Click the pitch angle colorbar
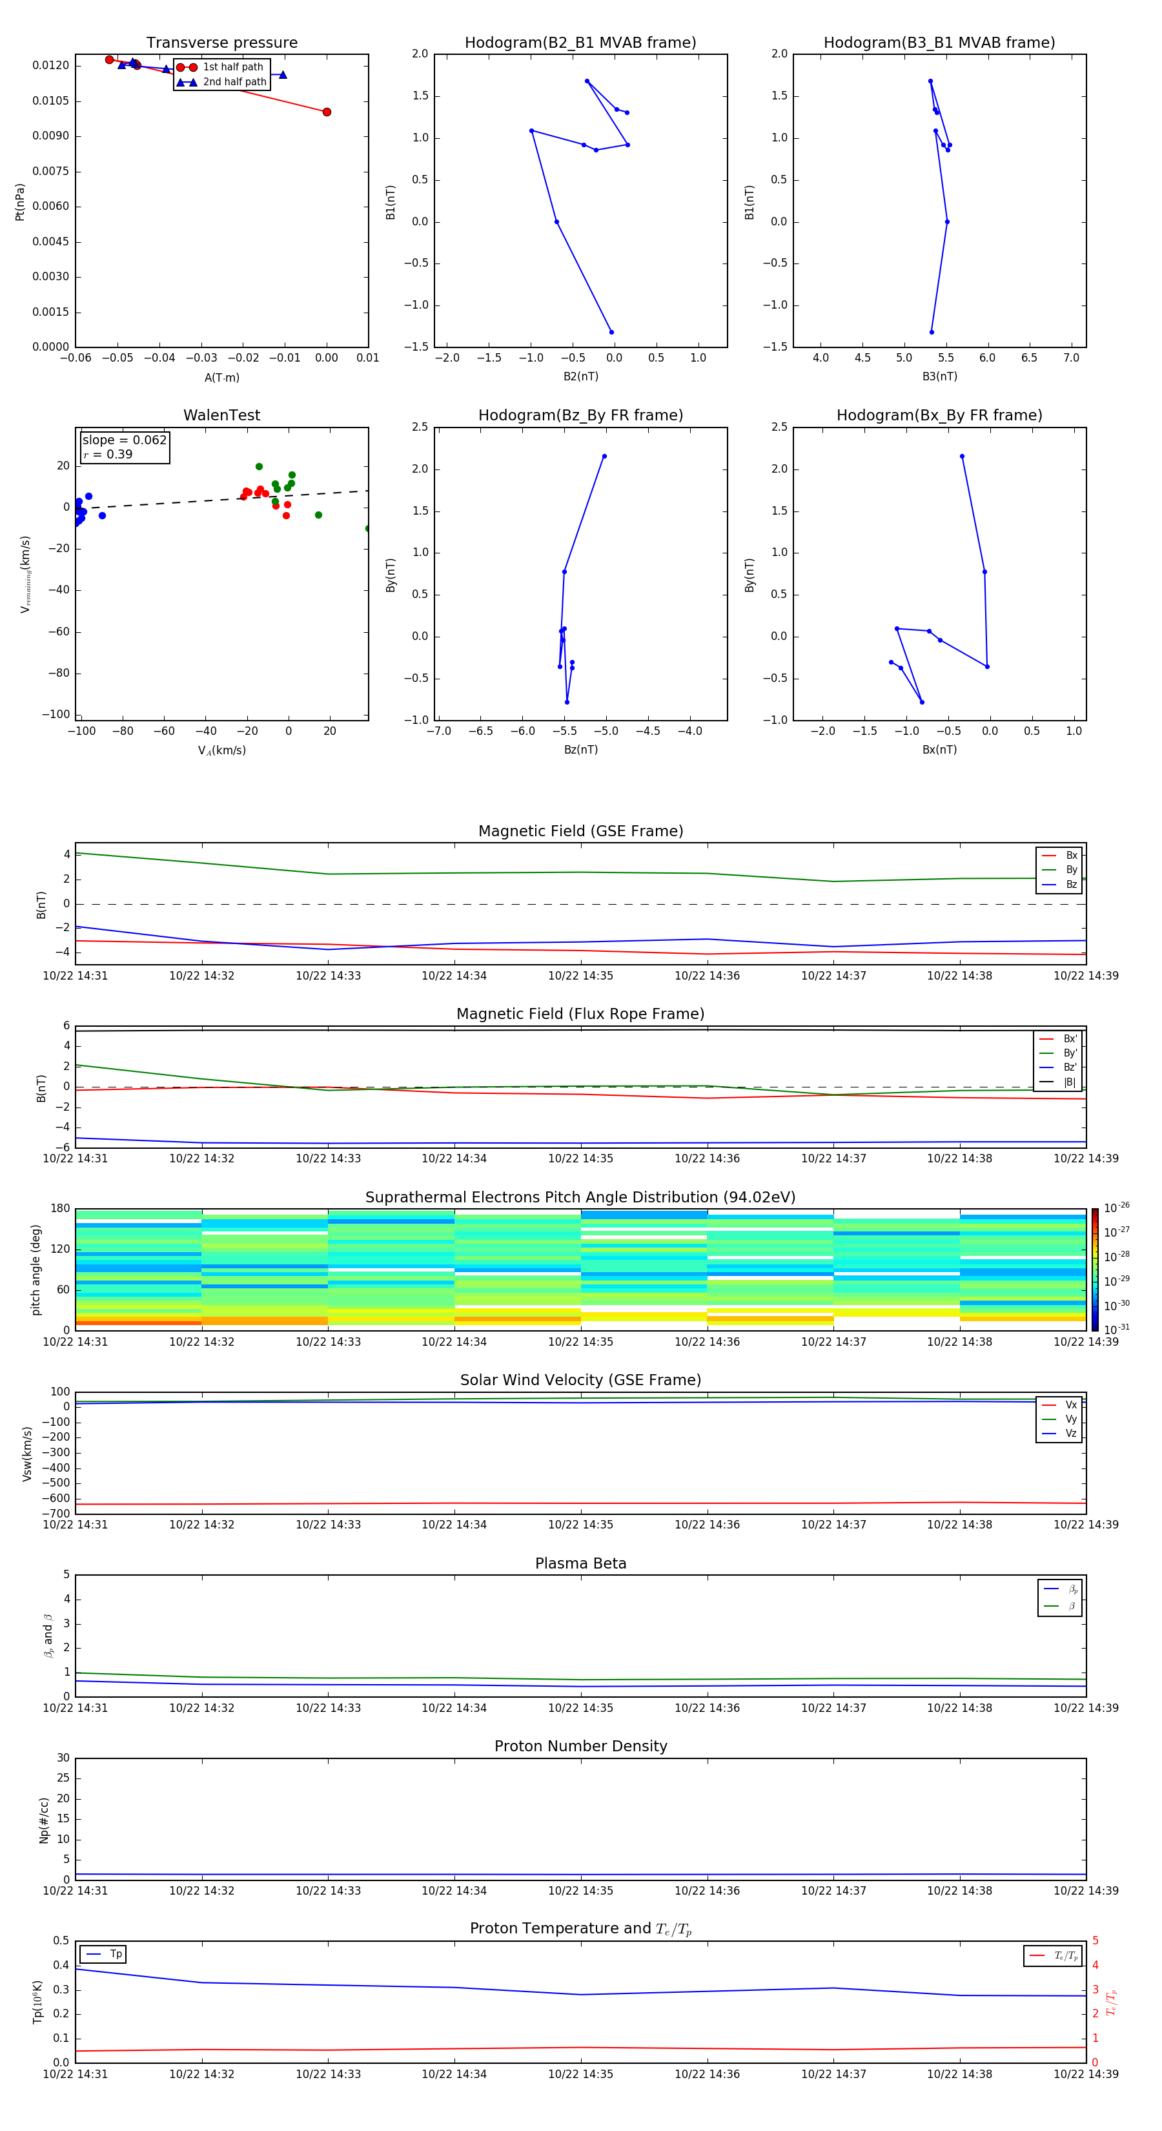 1094,1269
